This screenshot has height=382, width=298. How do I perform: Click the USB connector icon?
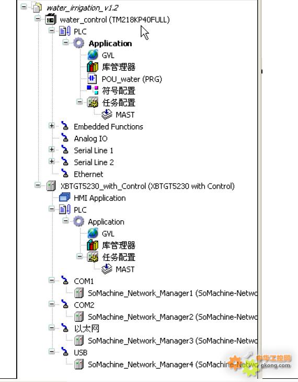pyautogui.click(x=65, y=352)
